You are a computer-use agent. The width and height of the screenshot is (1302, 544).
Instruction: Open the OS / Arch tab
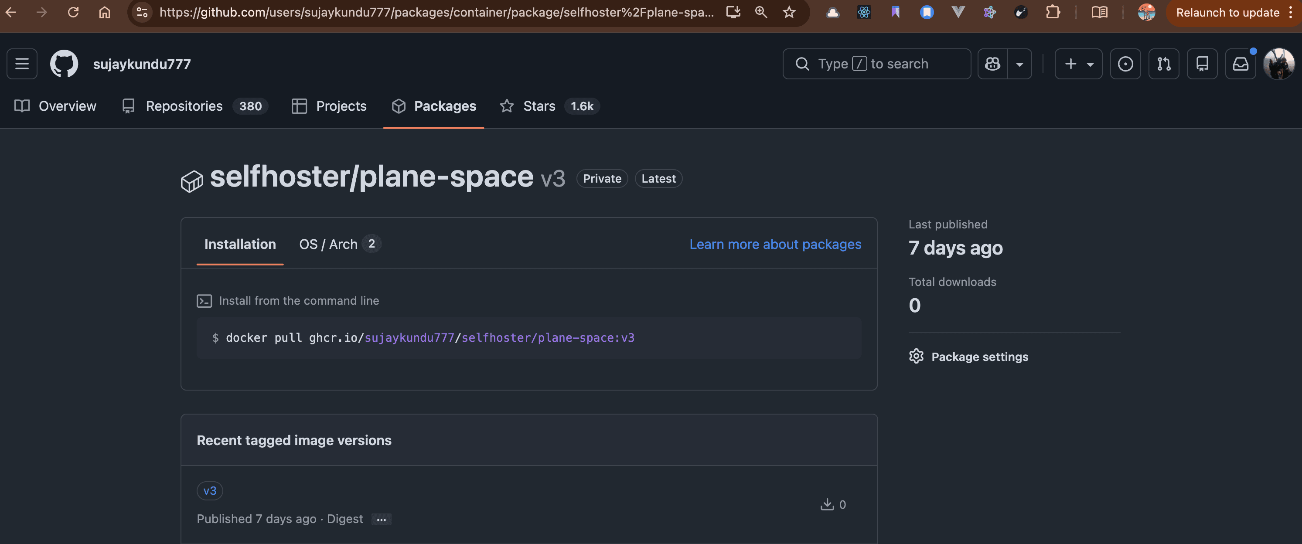[x=340, y=244]
